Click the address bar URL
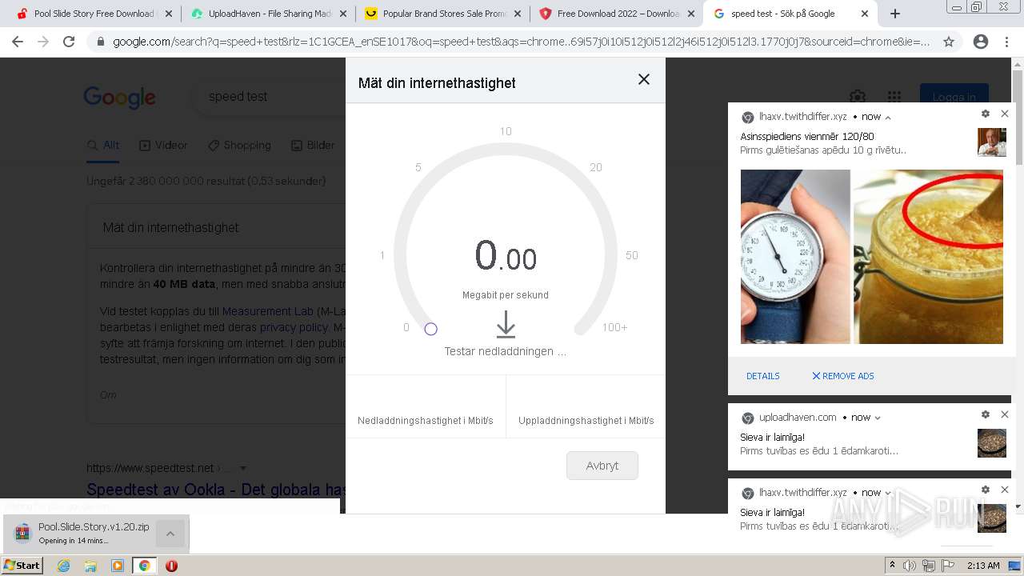1024x576 pixels. click(x=520, y=42)
